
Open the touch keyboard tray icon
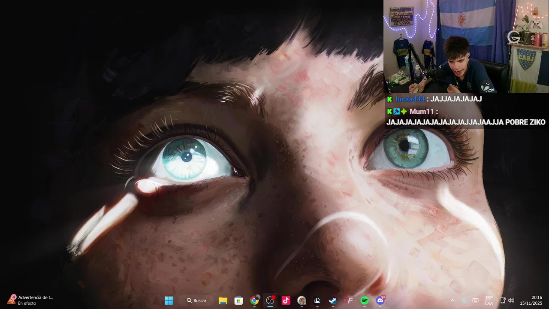coord(475,300)
